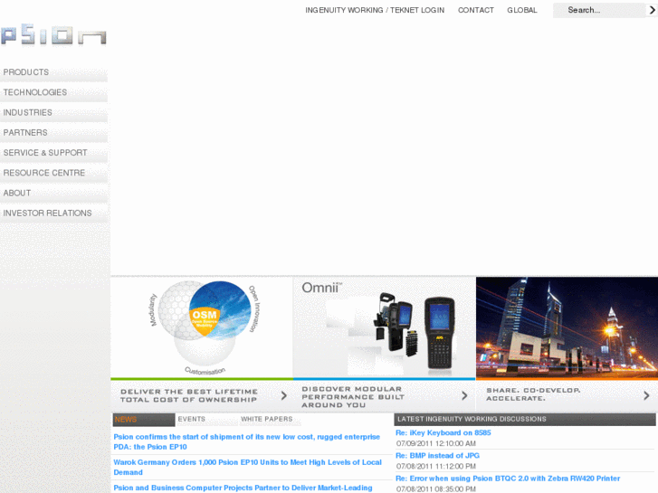Screen dimensions: 658x493
Task: Open the Contact link
Action: tap(476, 10)
